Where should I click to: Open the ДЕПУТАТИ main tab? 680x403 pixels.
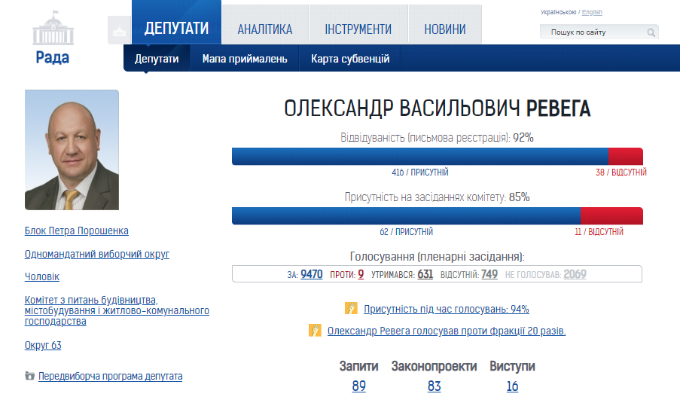(176, 23)
